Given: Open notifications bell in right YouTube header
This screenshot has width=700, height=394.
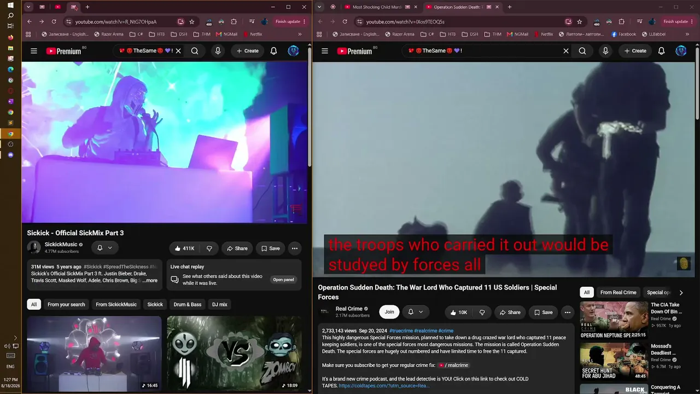Looking at the screenshot, I should click(661, 51).
